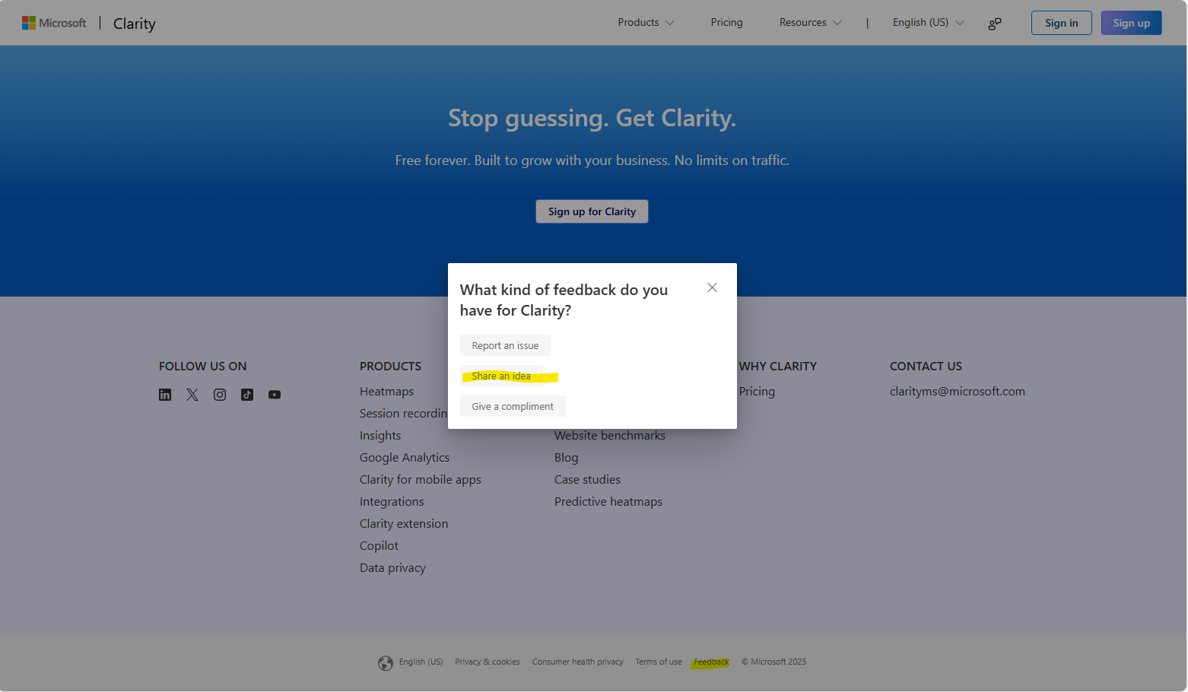
Task: Click the Microsoft logo
Action: pos(54,23)
